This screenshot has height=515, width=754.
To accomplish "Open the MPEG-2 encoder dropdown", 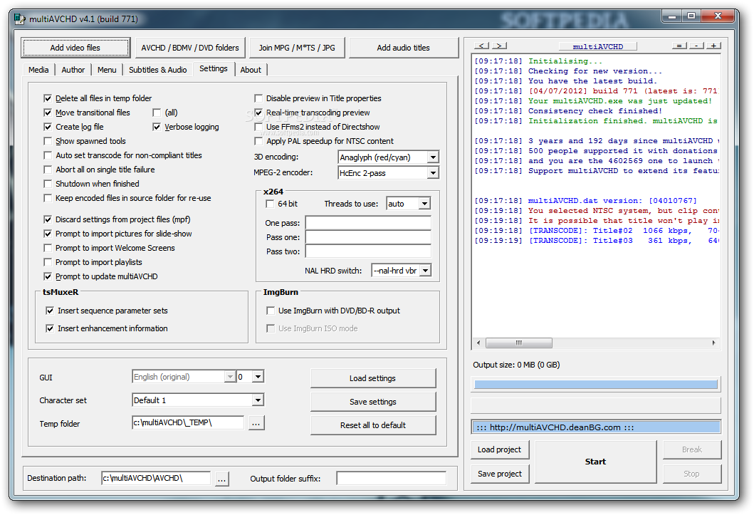I will coord(433,173).
